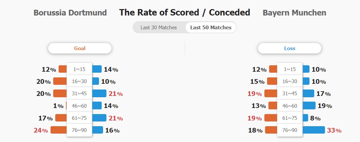This screenshot has height=142, width=360.
Task: Click blue 33% bar in Loss chart
Action: pyautogui.click(x=314, y=130)
